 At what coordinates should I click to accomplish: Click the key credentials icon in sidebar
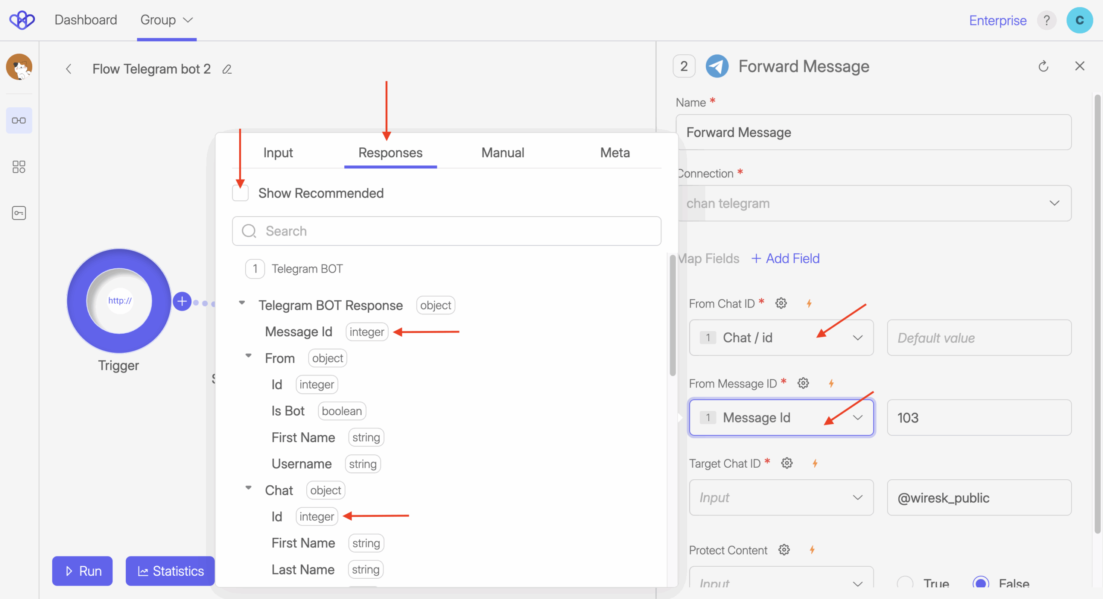click(x=19, y=213)
